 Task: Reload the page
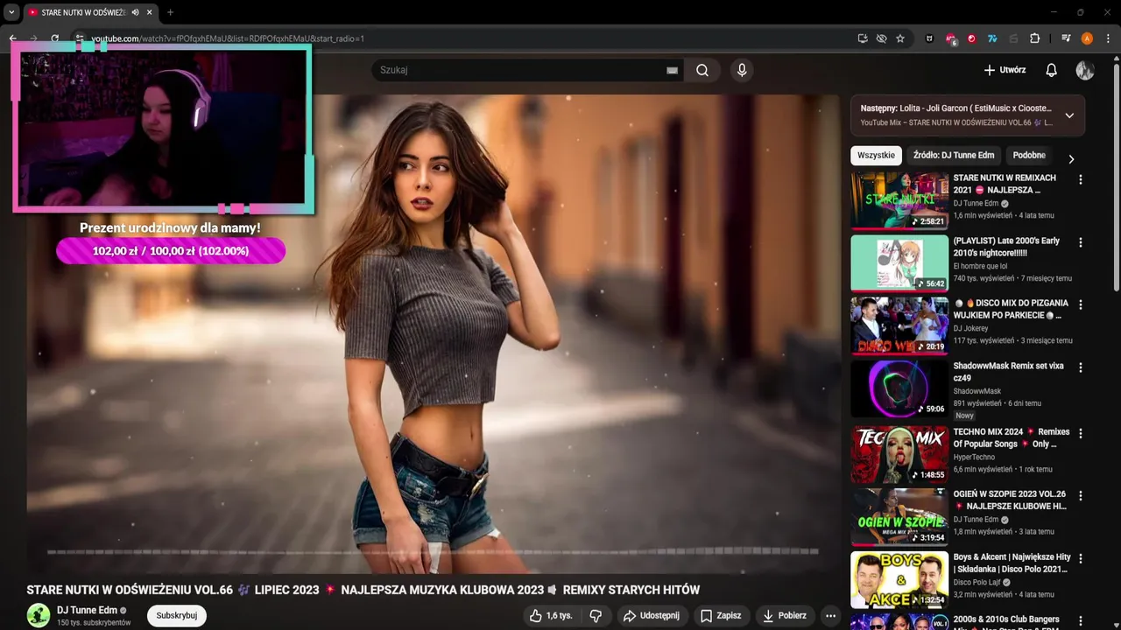coord(54,38)
